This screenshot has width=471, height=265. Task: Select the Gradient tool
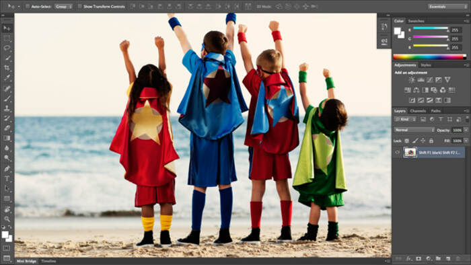7,138
